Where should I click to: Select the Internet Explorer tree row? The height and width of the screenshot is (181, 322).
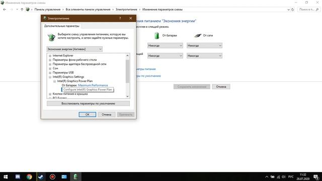pos(63,56)
